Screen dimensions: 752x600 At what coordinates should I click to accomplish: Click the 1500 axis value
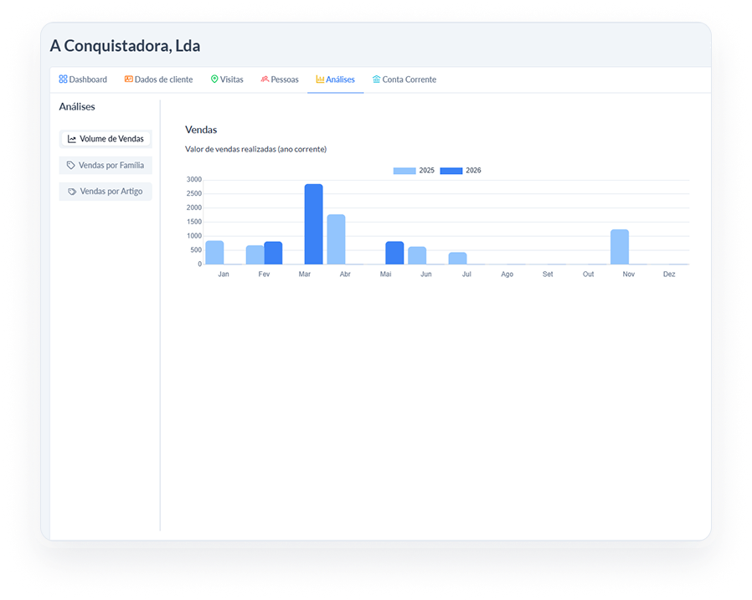(194, 222)
